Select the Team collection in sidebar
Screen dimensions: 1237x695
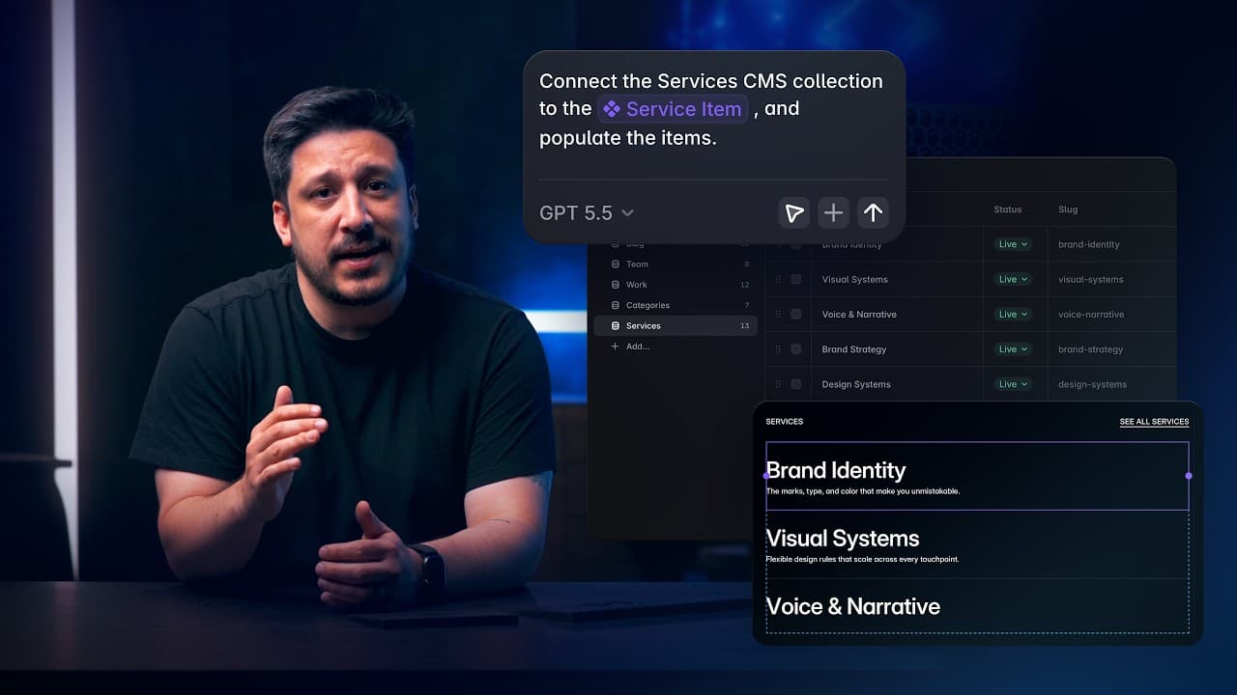pos(676,264)
